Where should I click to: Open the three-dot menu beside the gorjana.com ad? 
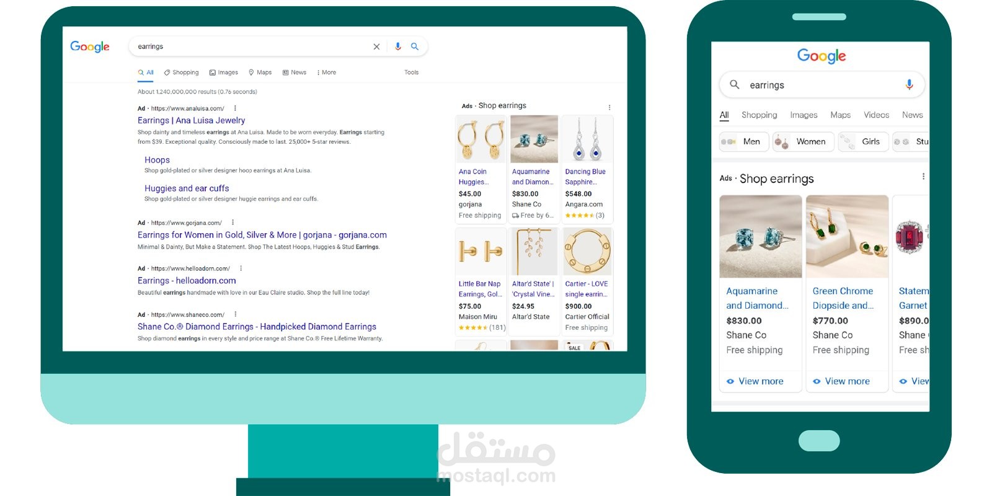233,223
